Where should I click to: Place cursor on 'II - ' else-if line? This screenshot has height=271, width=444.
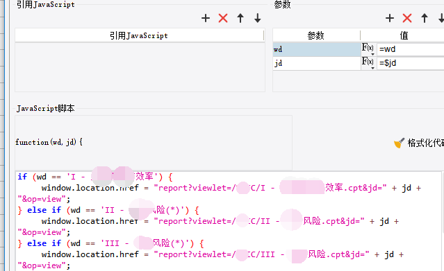(108, 210)
